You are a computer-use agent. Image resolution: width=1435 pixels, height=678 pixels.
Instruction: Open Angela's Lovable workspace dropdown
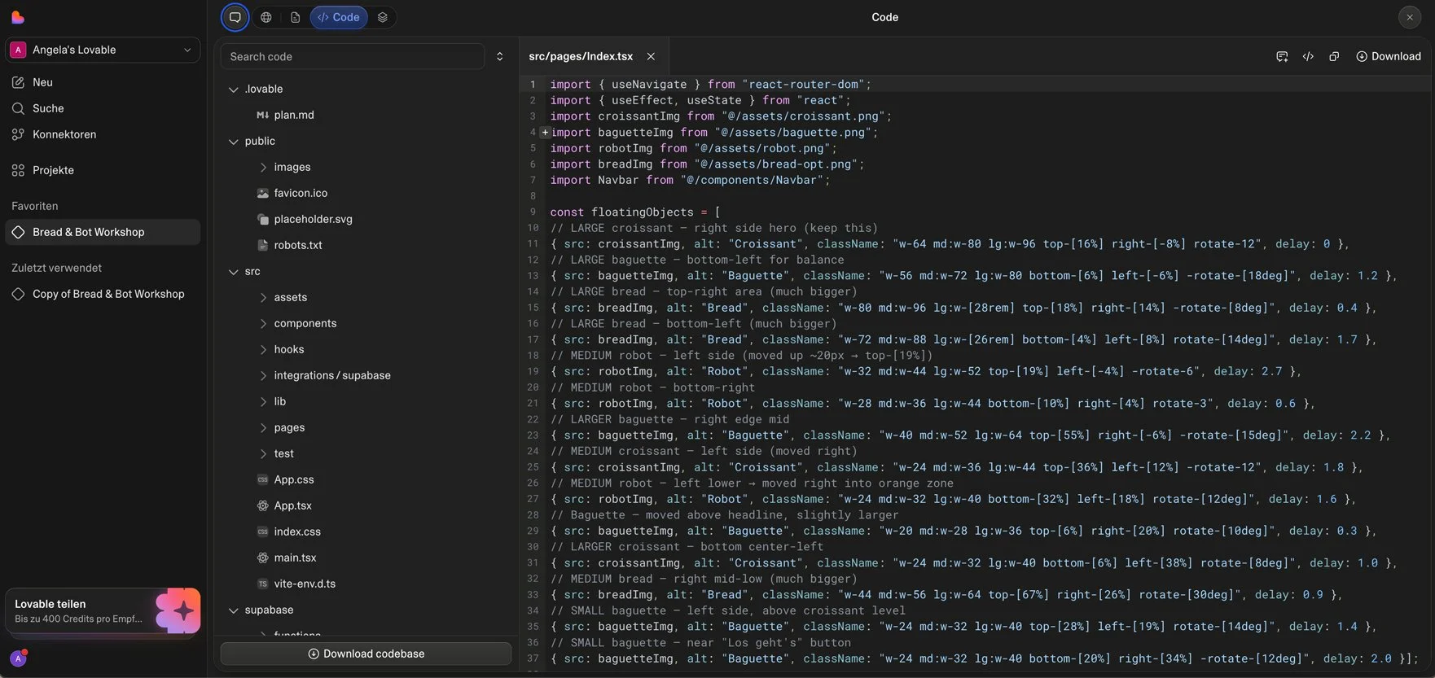tap(103, 50)
